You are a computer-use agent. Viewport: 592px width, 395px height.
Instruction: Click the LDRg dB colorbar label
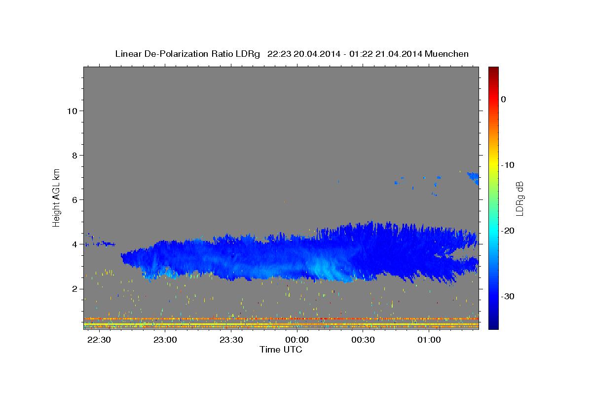[519, 198]
